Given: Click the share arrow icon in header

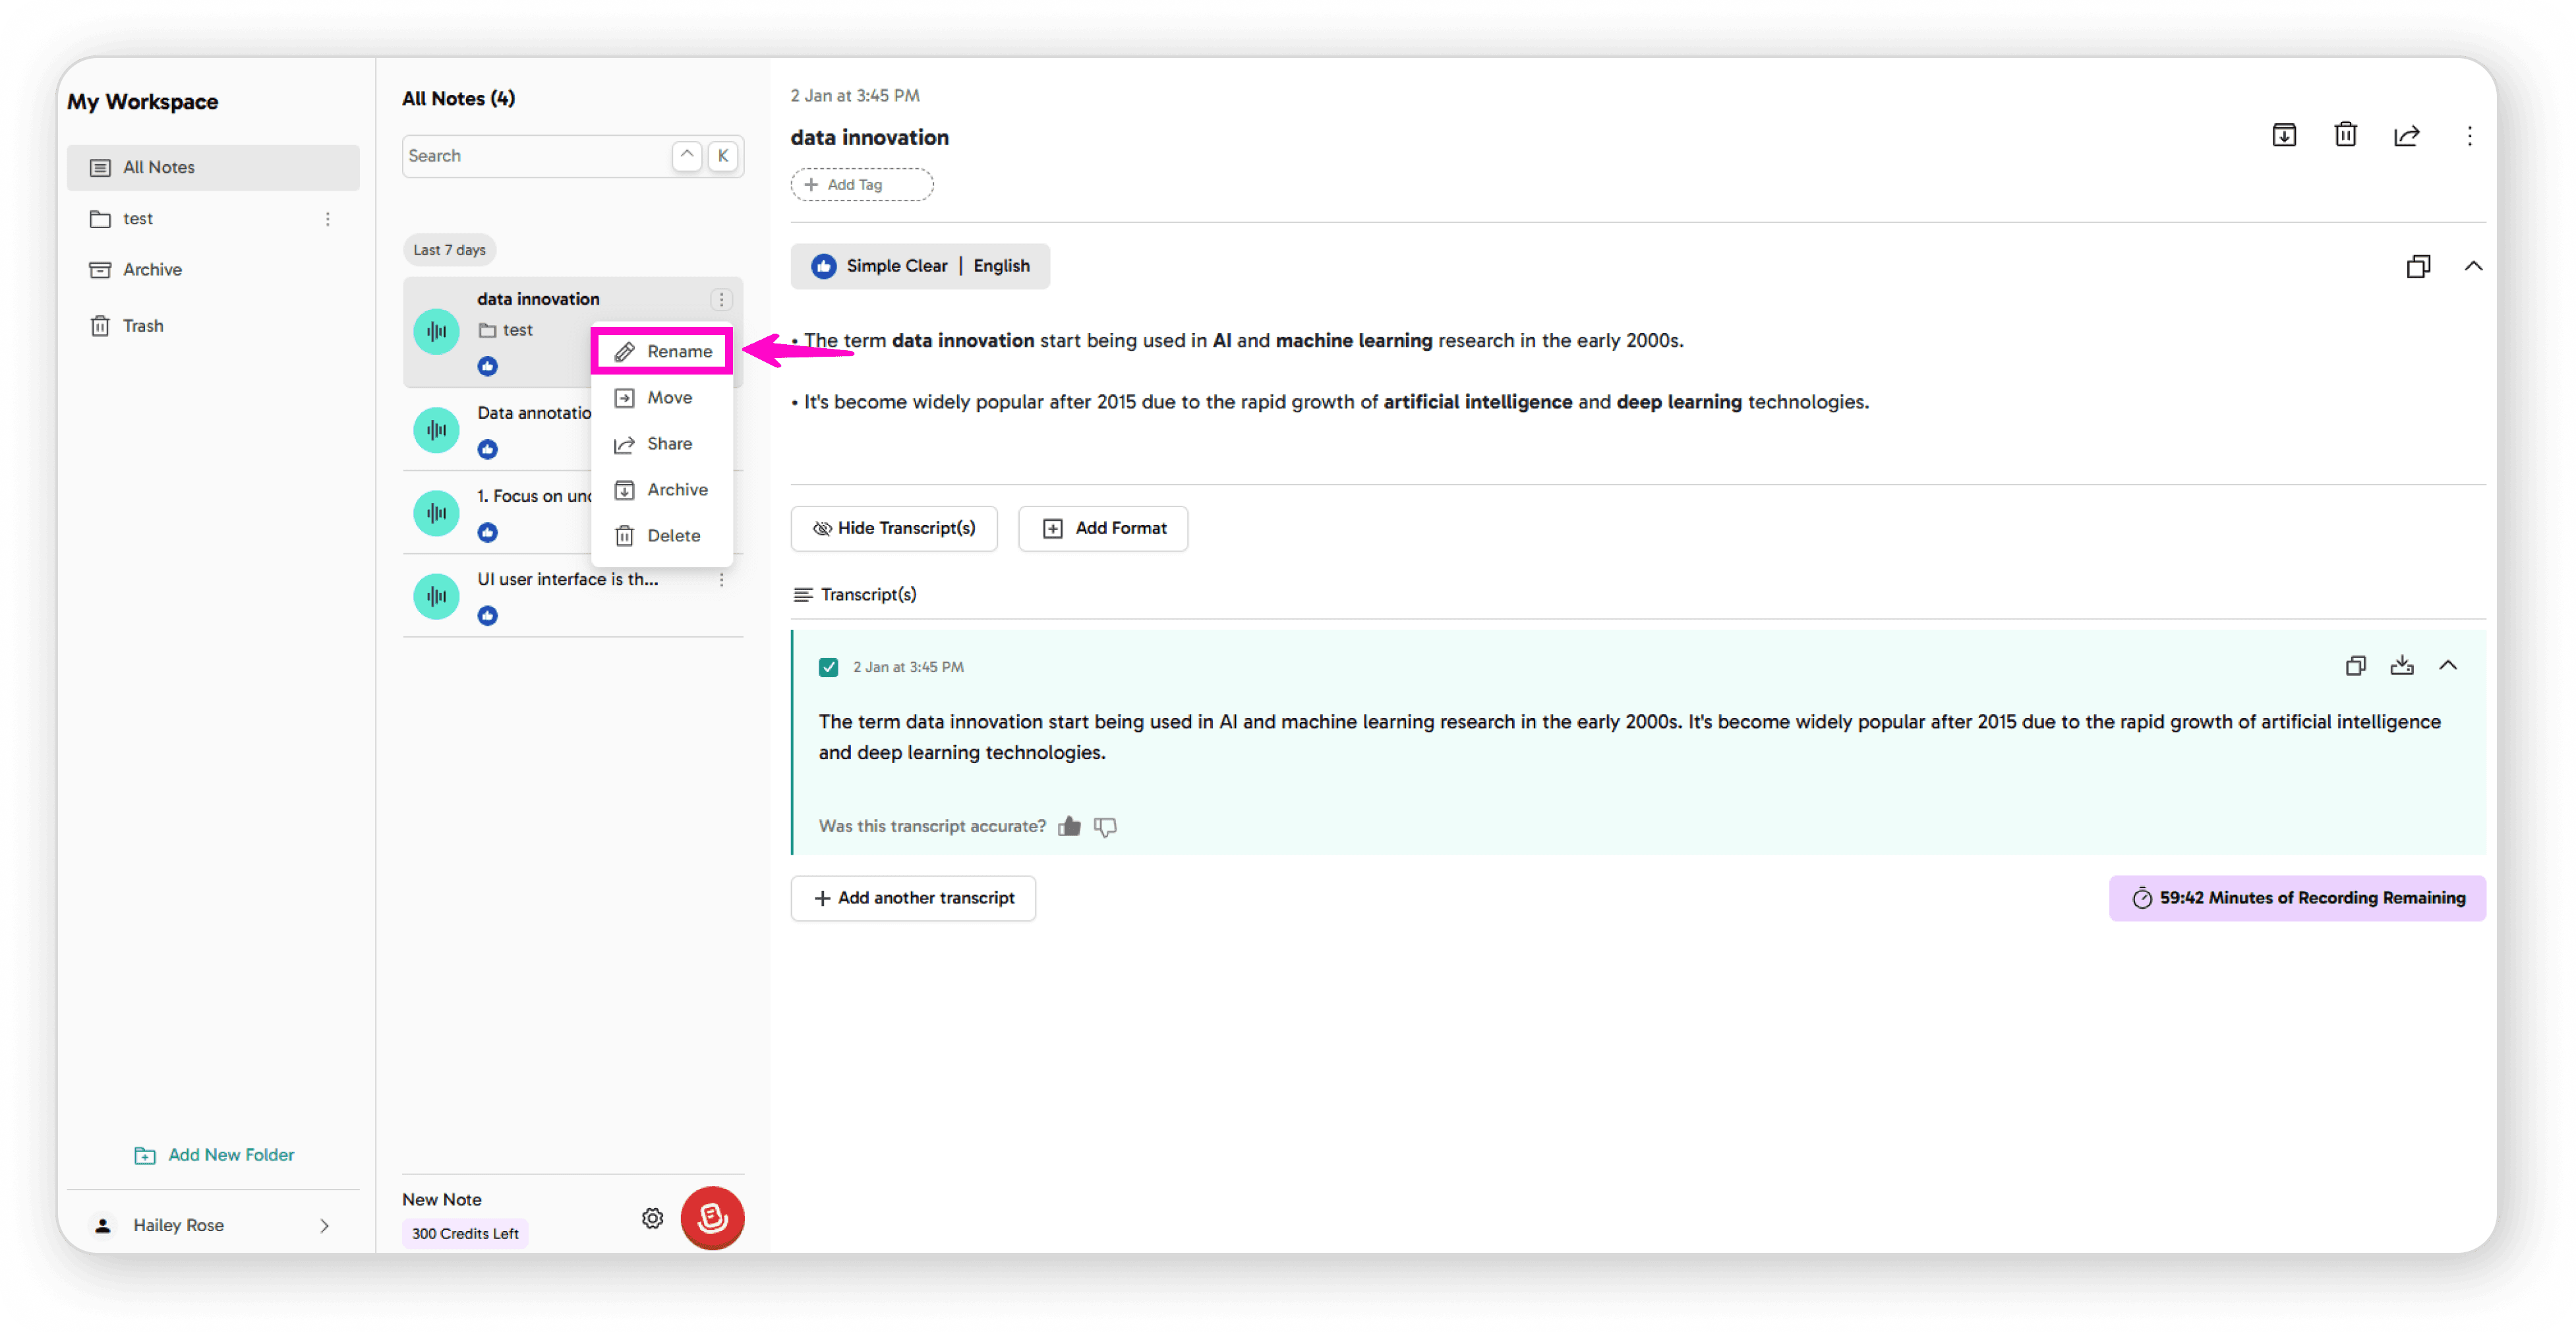Looking at the screenshot, I should coord(2406,135).
